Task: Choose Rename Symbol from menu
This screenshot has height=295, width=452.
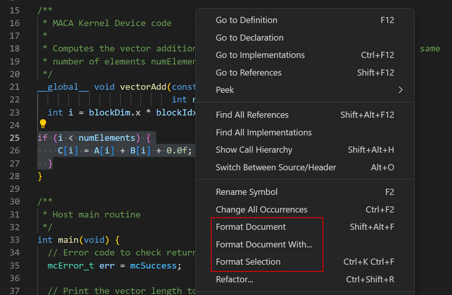Action: coord(247,192)
